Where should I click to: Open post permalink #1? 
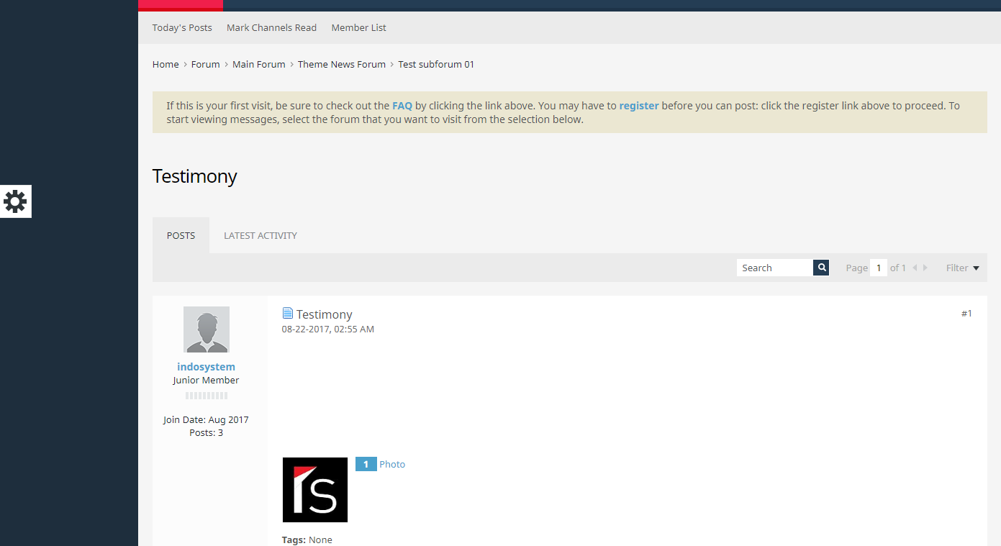point(966,314)
